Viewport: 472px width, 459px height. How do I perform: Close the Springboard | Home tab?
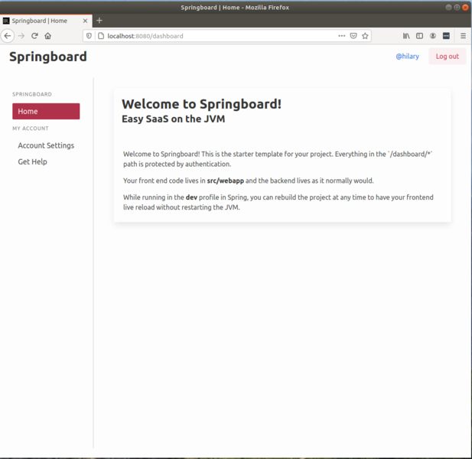(x=85, y=21)
